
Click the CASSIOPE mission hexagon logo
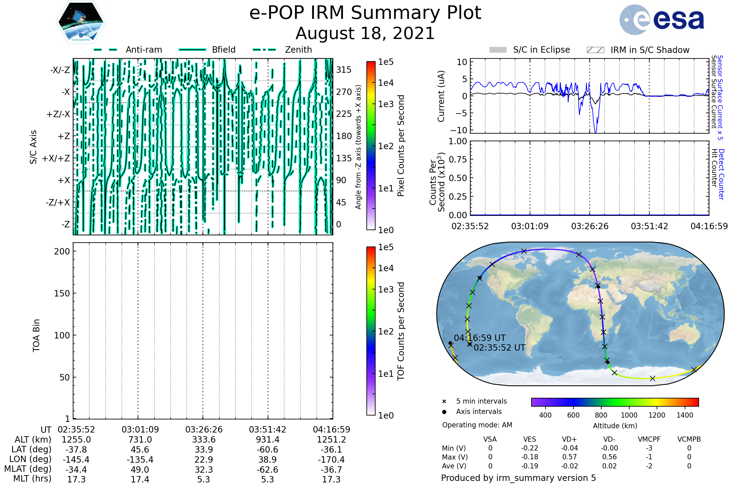(x=81, y=22)
